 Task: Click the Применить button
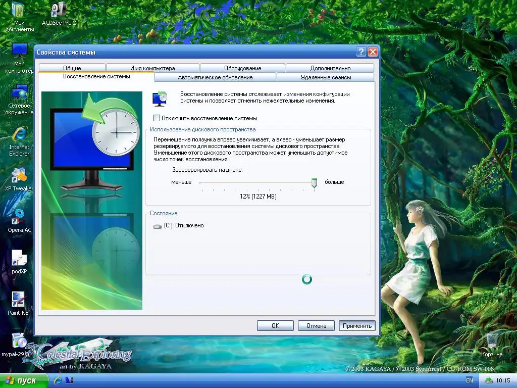coord(357,326)
